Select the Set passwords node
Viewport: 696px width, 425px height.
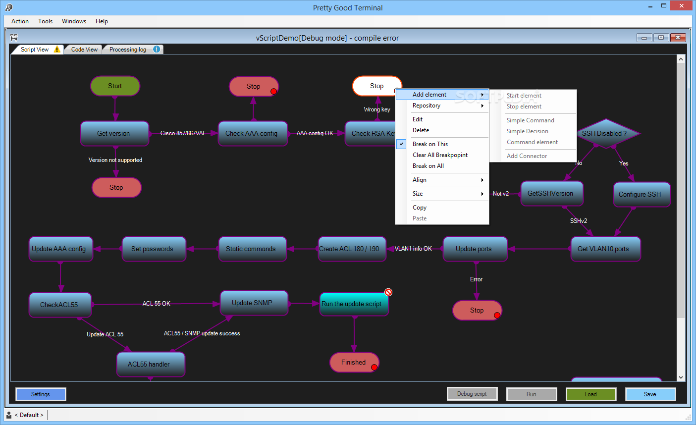[154, 249]
